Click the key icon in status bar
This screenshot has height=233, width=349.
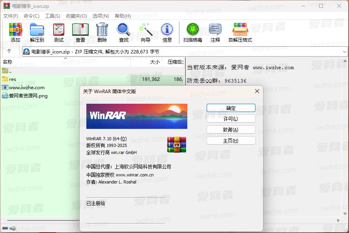point(13,228)
